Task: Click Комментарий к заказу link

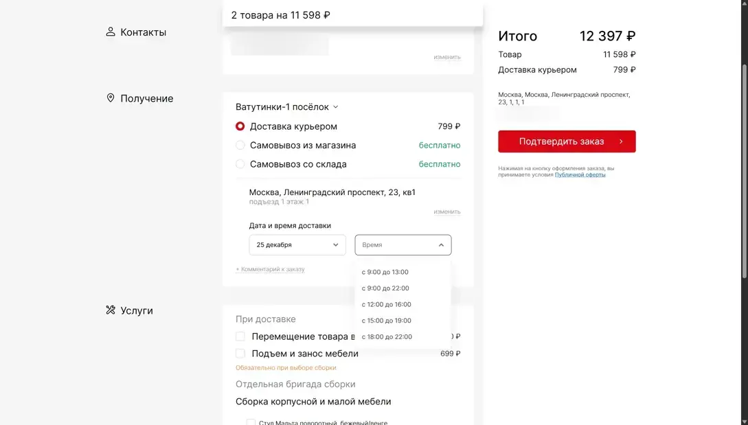Action: tap(271, 270)
